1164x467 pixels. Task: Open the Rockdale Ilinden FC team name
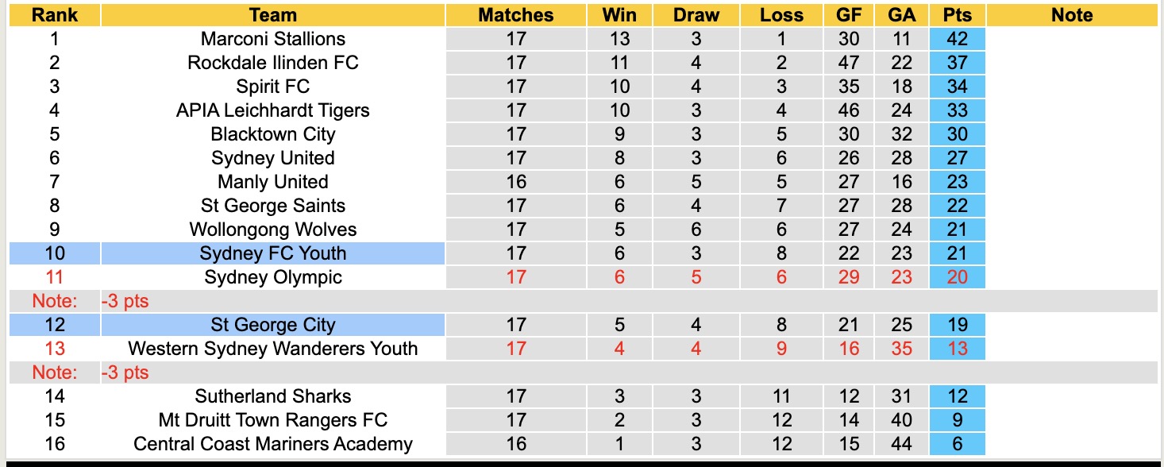[x=272, y=63]
